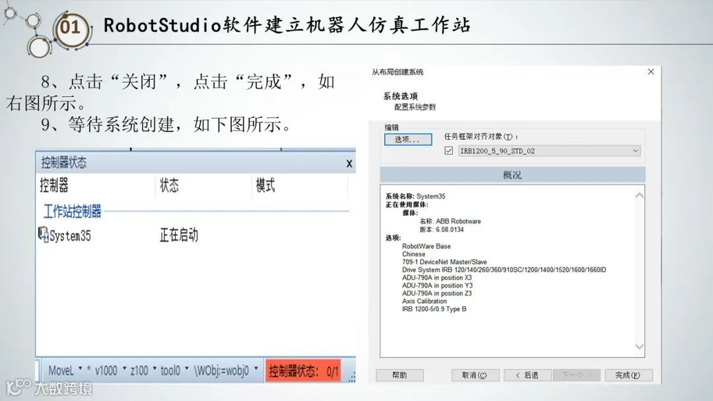Click the red 控制器状态: 0/1 indicator

pos(303,371)
